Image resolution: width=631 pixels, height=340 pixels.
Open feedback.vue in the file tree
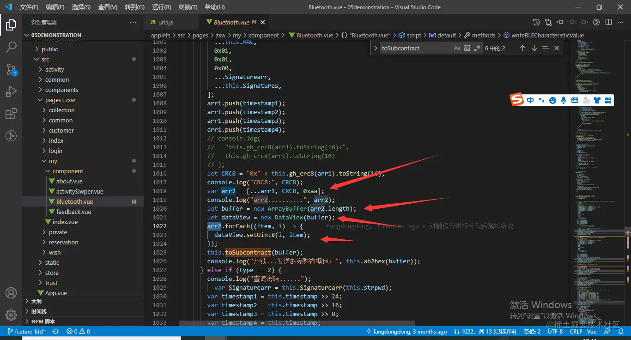[x=73, y=212]
